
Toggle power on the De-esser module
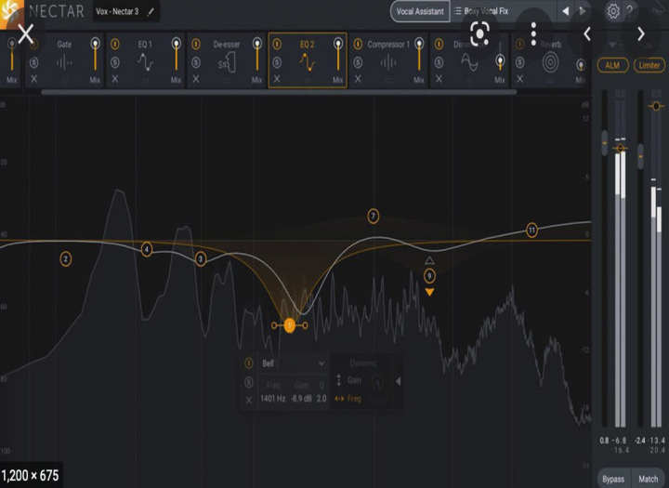click(x=196, y=44)
